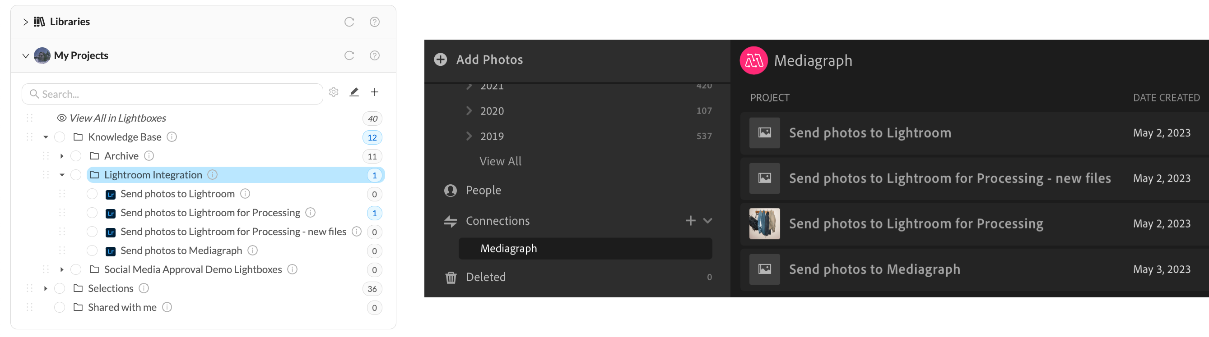Click the pencil edit icon above the tree
1209x337 pixels.
click(354, 92)
